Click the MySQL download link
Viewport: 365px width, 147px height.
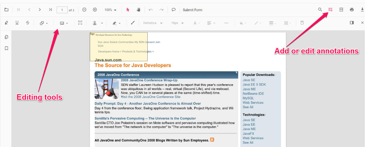[x=248, y=98]
